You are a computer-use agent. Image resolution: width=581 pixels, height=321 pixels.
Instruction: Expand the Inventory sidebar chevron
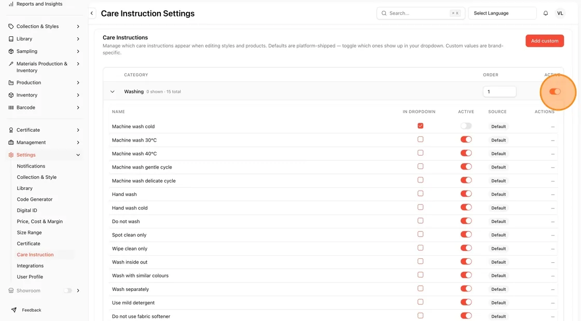tap(78, 95)
